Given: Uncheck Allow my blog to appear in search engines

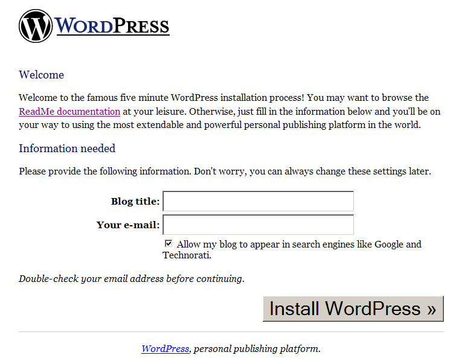Looking at the screenshot, I should (168, 244).
